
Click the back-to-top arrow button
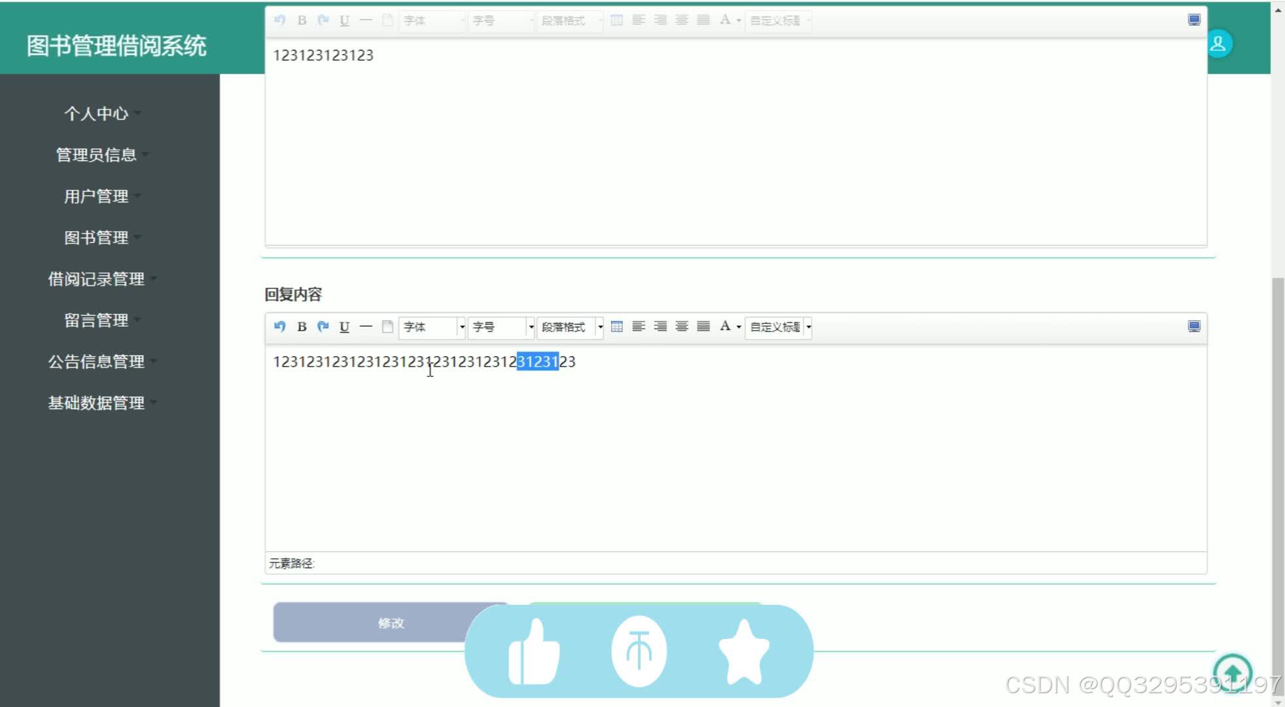(x=1233, y=672)
